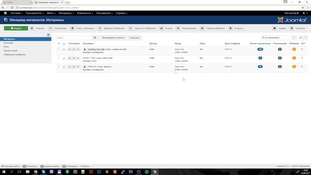Check the box for About Us
This screenshot has height=175, width=311.
64,67
